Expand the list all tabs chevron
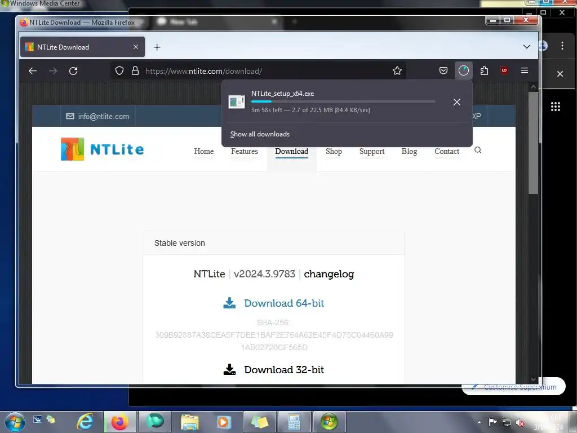Viewport: 577px width, 433px height. click(527, 47)
